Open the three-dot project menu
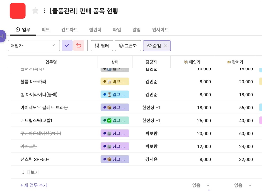 tap(45, 11)
